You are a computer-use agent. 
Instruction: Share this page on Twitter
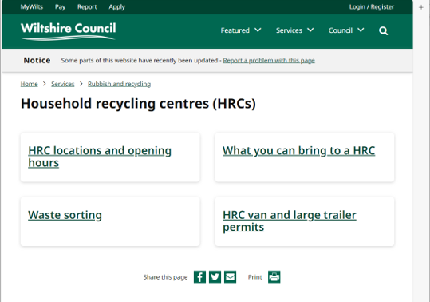215,276
